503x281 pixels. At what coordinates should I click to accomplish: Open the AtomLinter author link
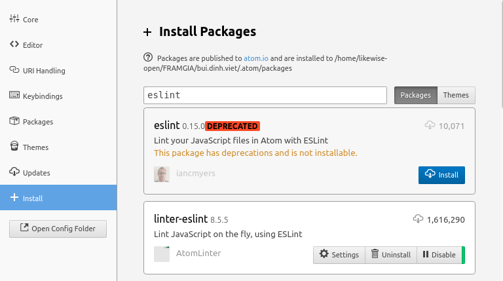pos(198,253)
